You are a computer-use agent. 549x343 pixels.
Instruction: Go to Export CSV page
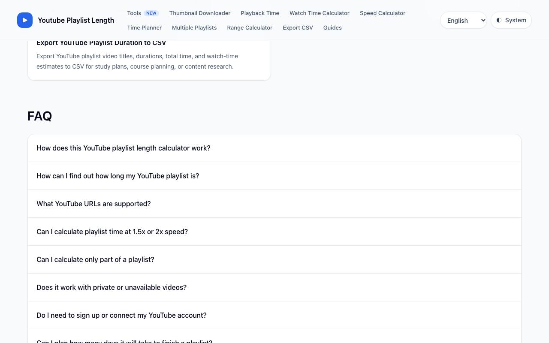click(x=298, y=27)
